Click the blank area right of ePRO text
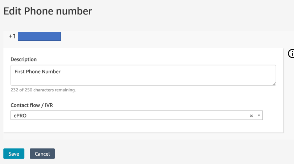294x164 pixels. pyautogui.click(x=137, y=116)
